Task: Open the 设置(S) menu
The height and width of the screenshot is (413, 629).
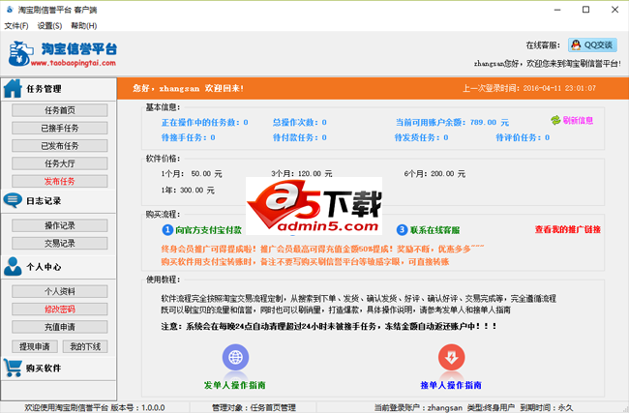Action: (x=49, y=26)
